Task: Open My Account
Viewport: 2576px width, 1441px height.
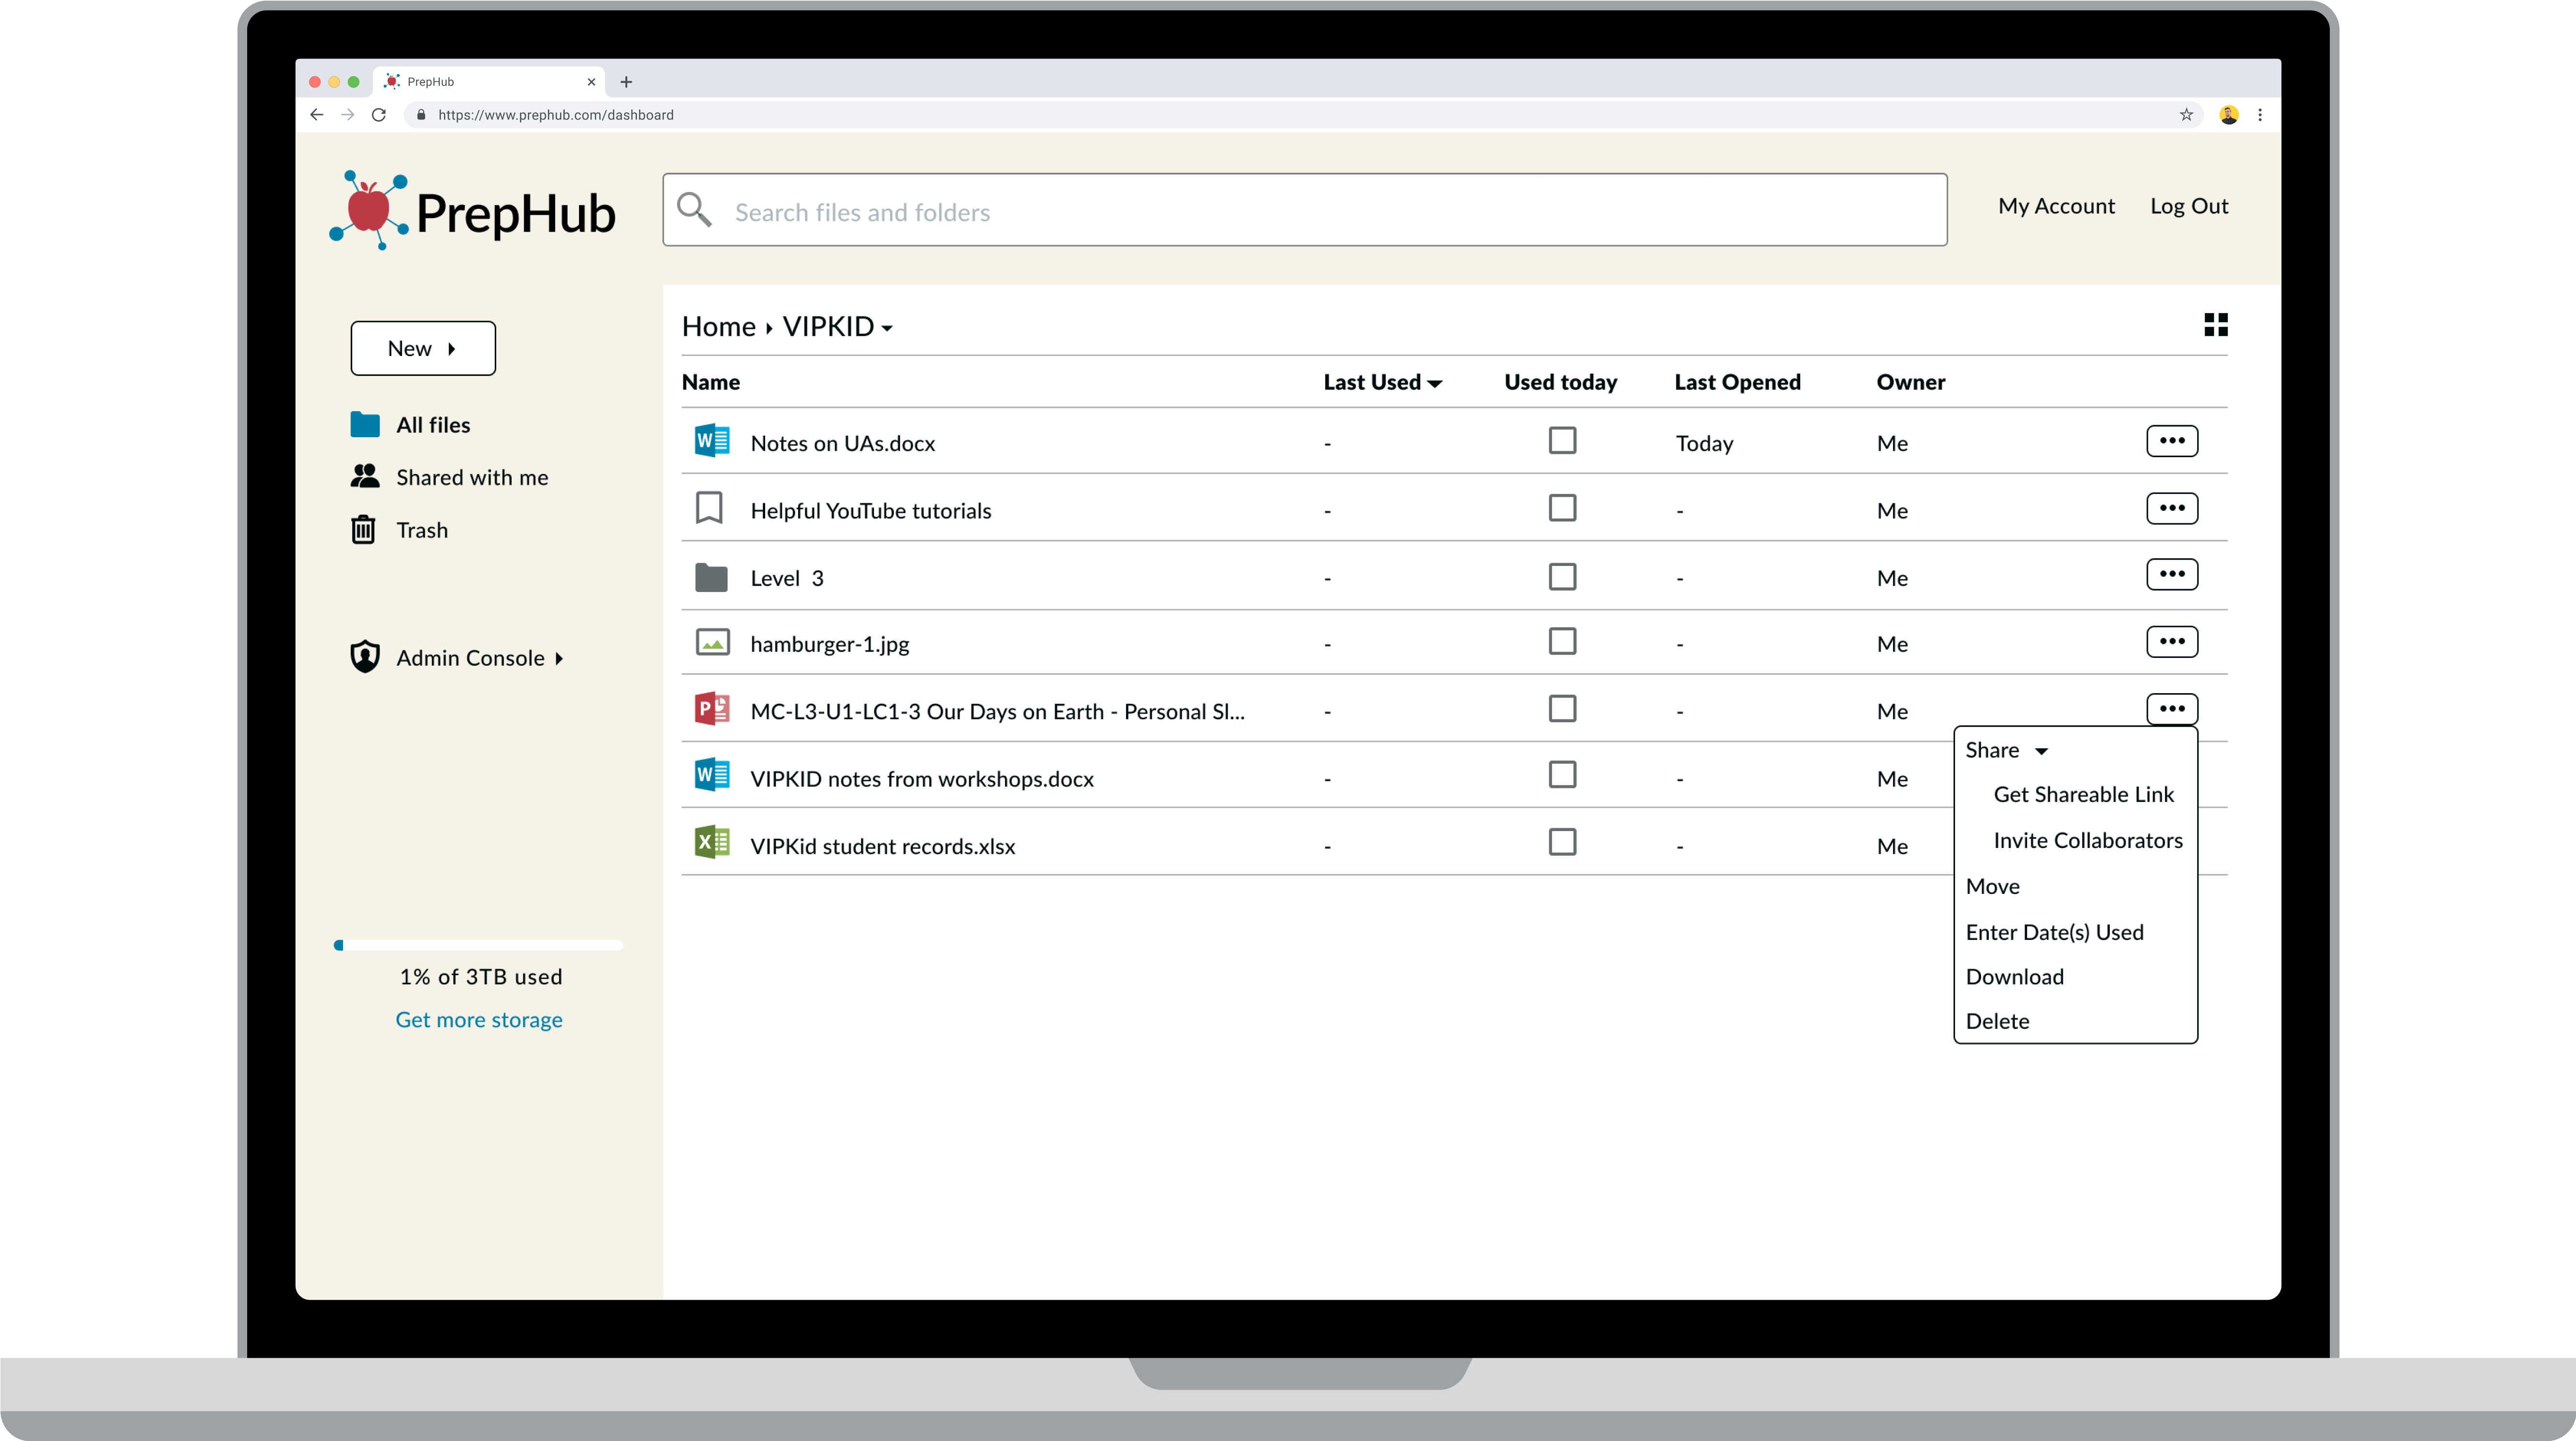Action: pyautogui.click(x=2056, y=206)
